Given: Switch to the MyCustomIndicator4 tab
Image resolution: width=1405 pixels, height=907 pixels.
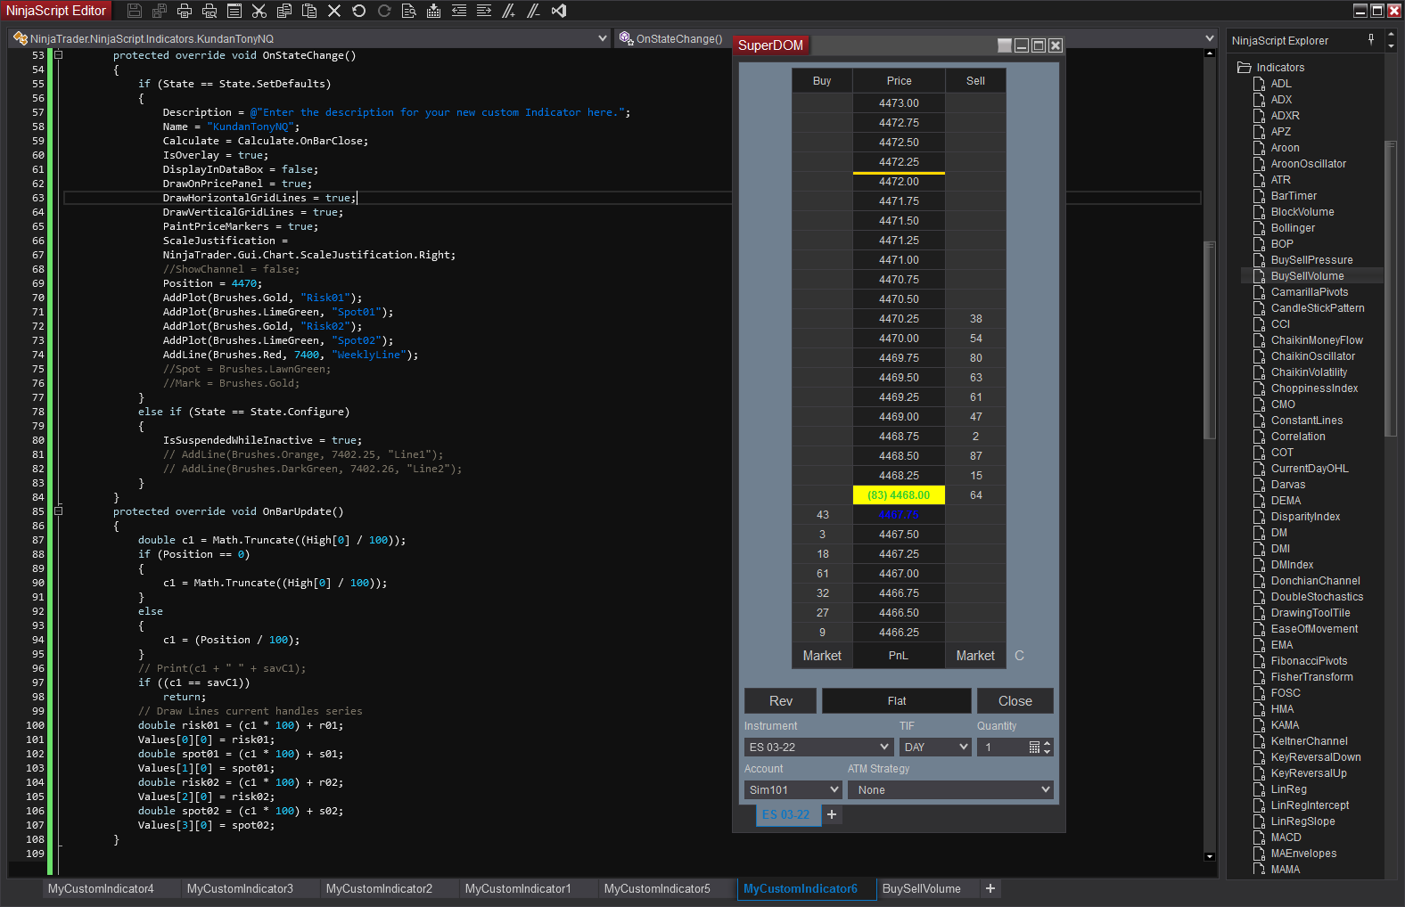Looking at the screenshot, I should [x=101, y=889].
